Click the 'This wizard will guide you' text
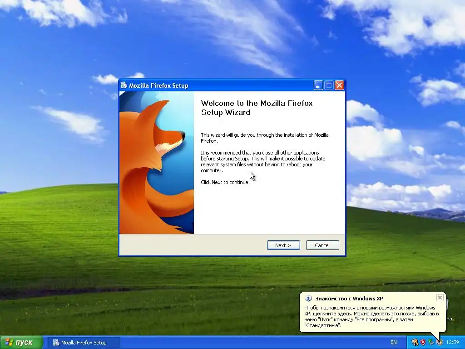Viewport: 465px width, 349px height. (x=265, y=138)
